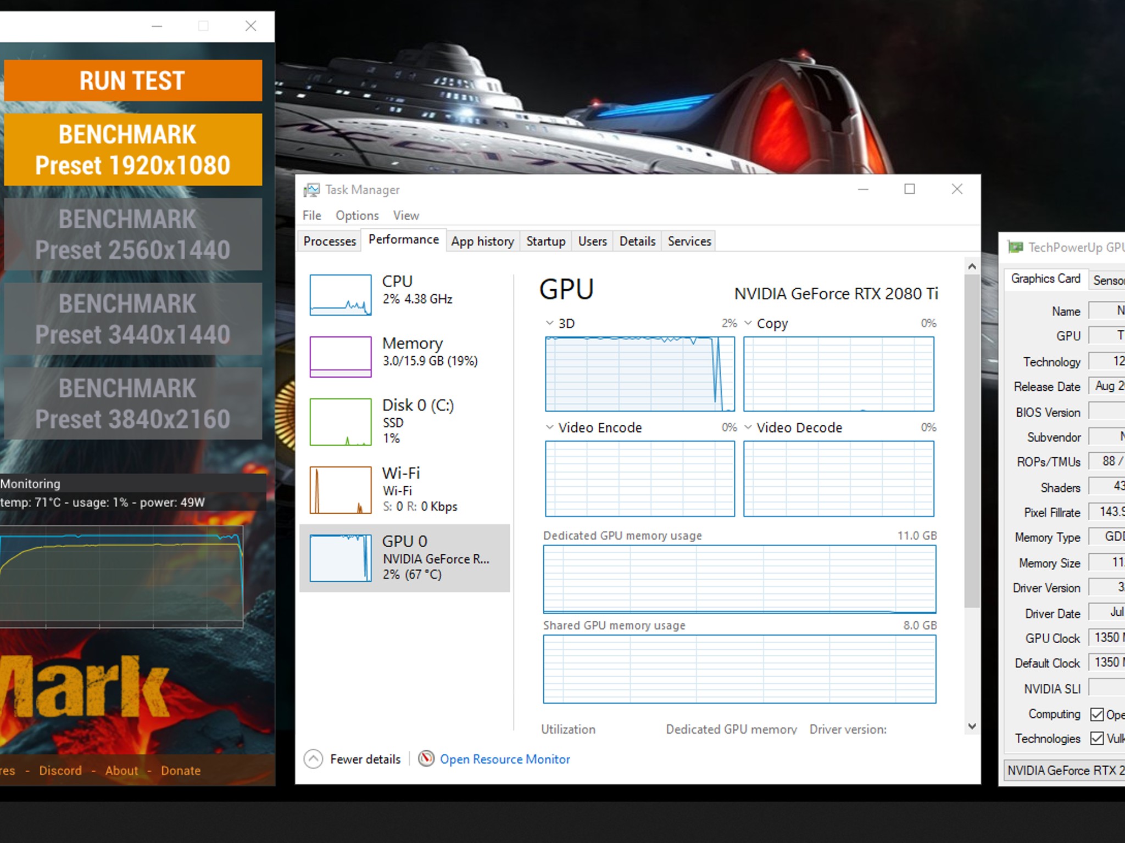Select the Graphics Card tab in GPU-Z
Image resolution: width=1125 pixels, height=843 pixels.
click(x=1045, y=279)
